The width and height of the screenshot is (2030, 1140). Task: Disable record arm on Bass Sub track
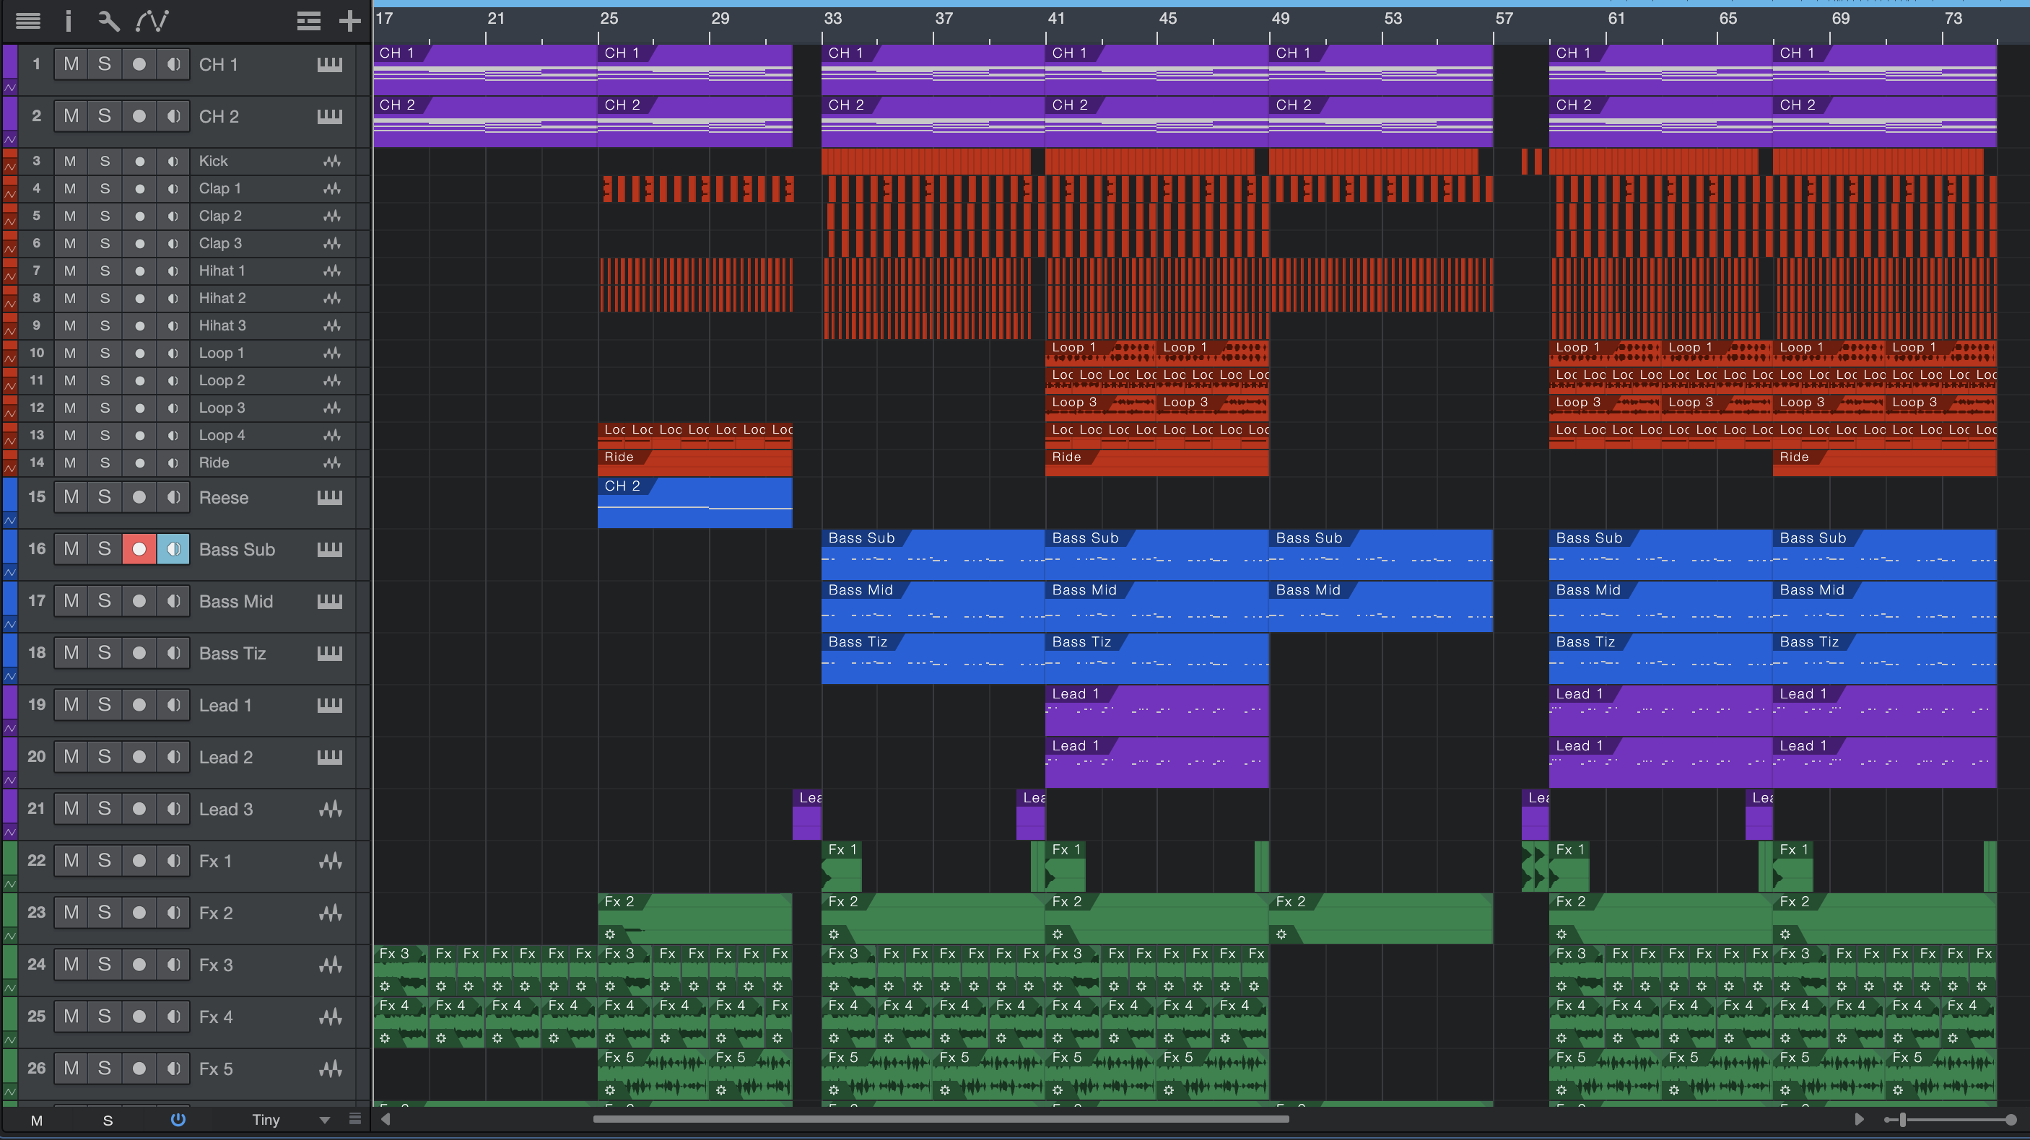click(x=139, y=549)
